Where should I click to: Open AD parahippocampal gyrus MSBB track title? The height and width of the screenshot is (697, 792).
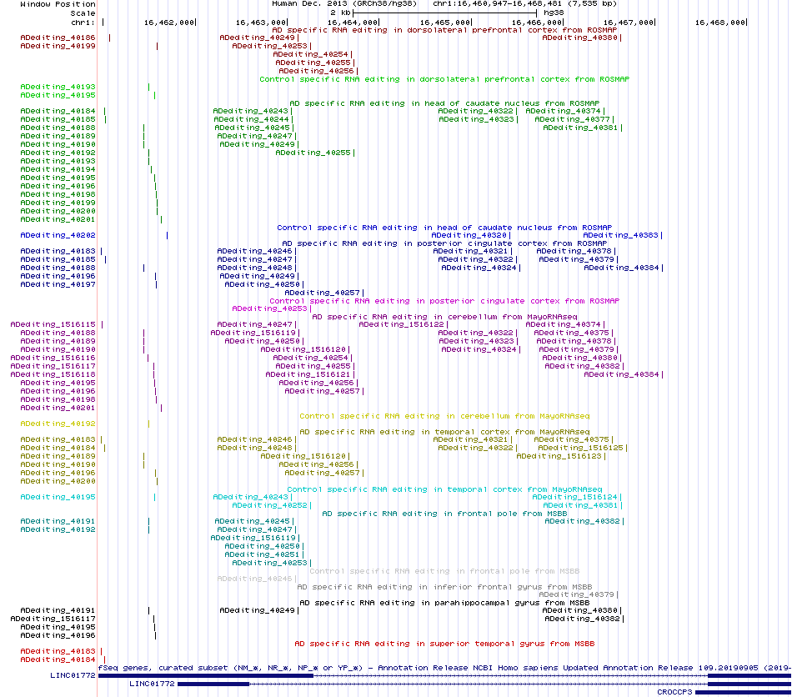coord(444,603)
